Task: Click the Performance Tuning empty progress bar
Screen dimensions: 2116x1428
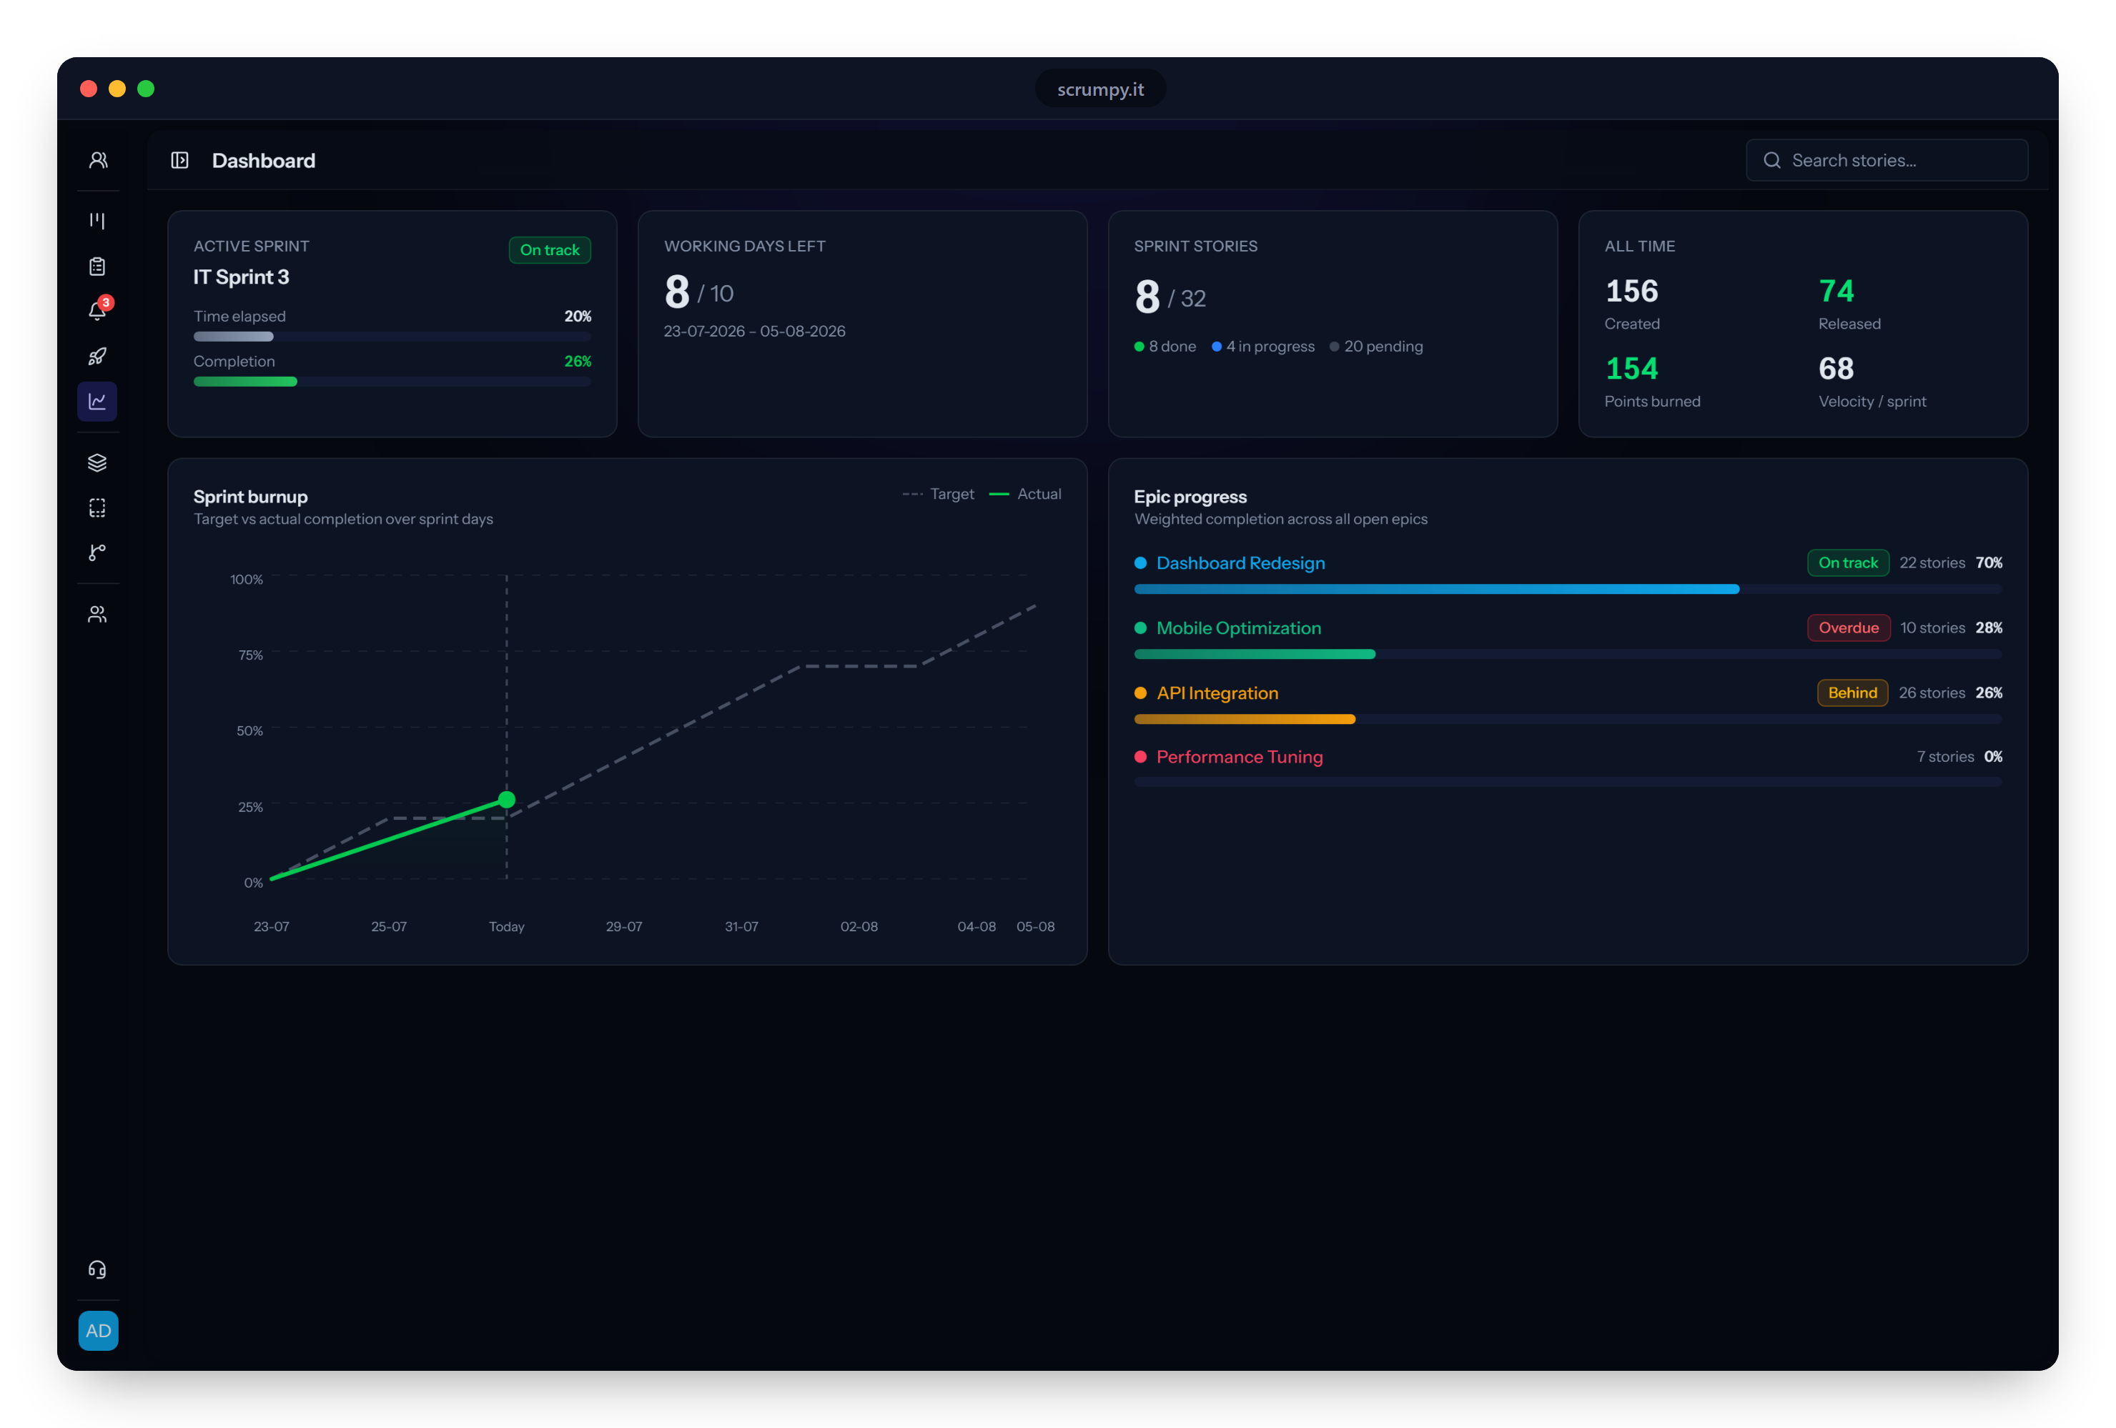Action: [x=1568, y=782]
